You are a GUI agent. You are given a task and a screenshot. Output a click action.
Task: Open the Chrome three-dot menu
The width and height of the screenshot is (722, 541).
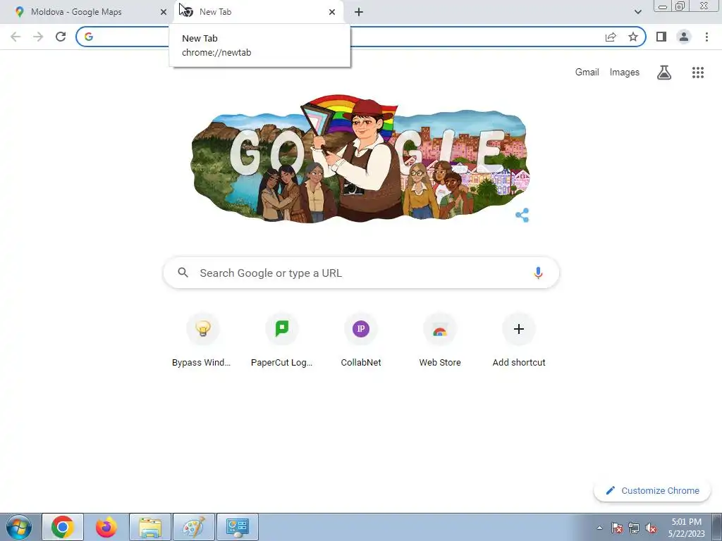pyautogui.click(x=706, y=37)
